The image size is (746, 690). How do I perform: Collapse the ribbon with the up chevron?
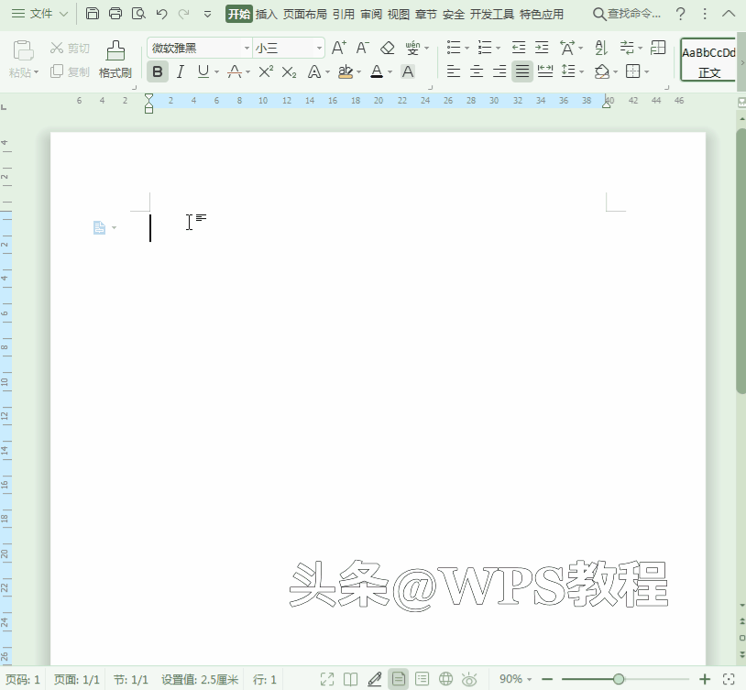click(x=729, y=14)
